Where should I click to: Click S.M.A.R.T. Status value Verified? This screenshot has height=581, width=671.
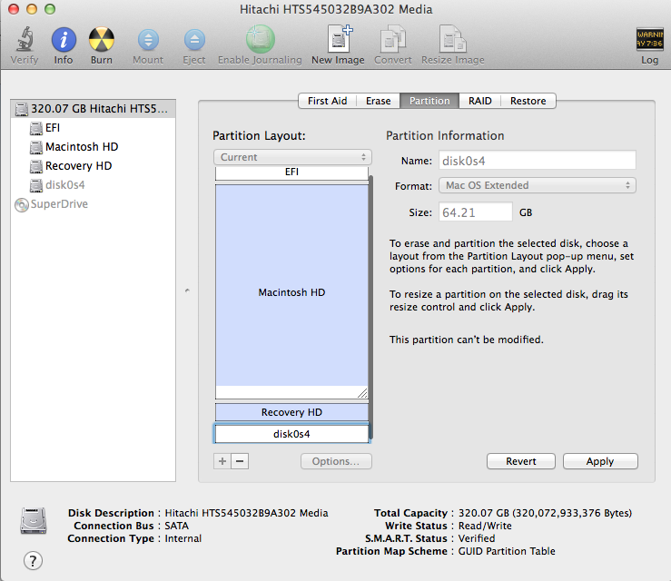[x=477, y=538]
